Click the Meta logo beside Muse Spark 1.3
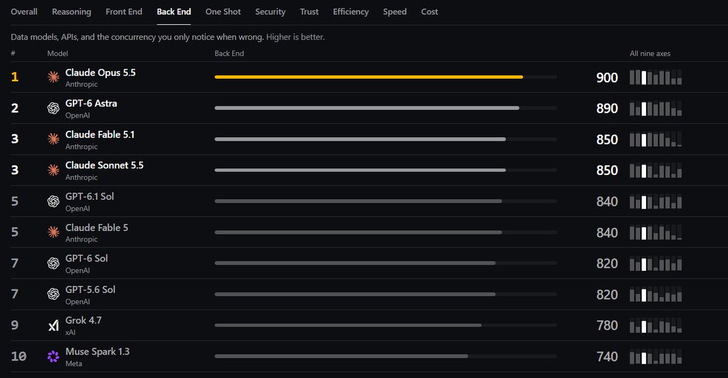Viewport: 728px width, 378px height. pyautogui.click(x=53, y=356)
